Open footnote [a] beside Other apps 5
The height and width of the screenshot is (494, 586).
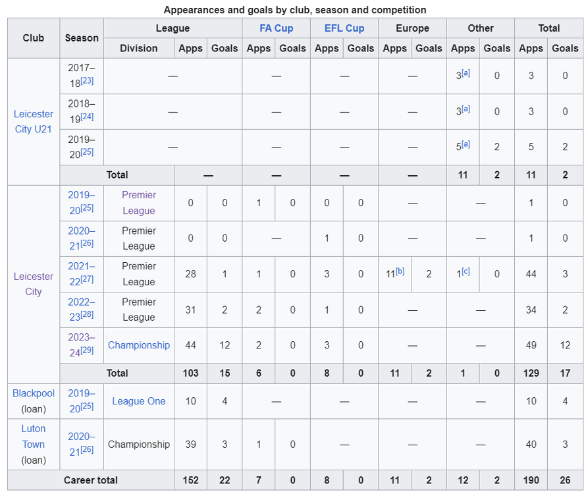pos(466,144)
